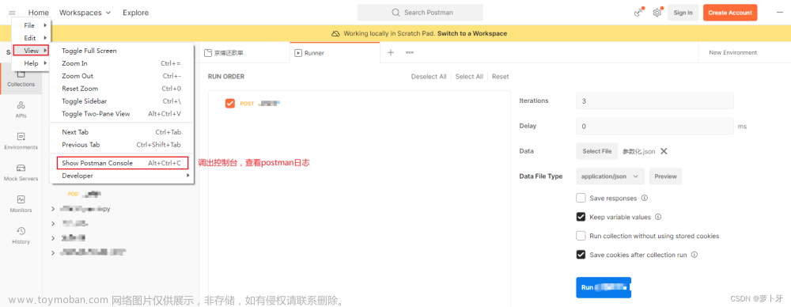Open Data File Type application/json dropdown
The image size is (791, 307).
click(611, 176)
